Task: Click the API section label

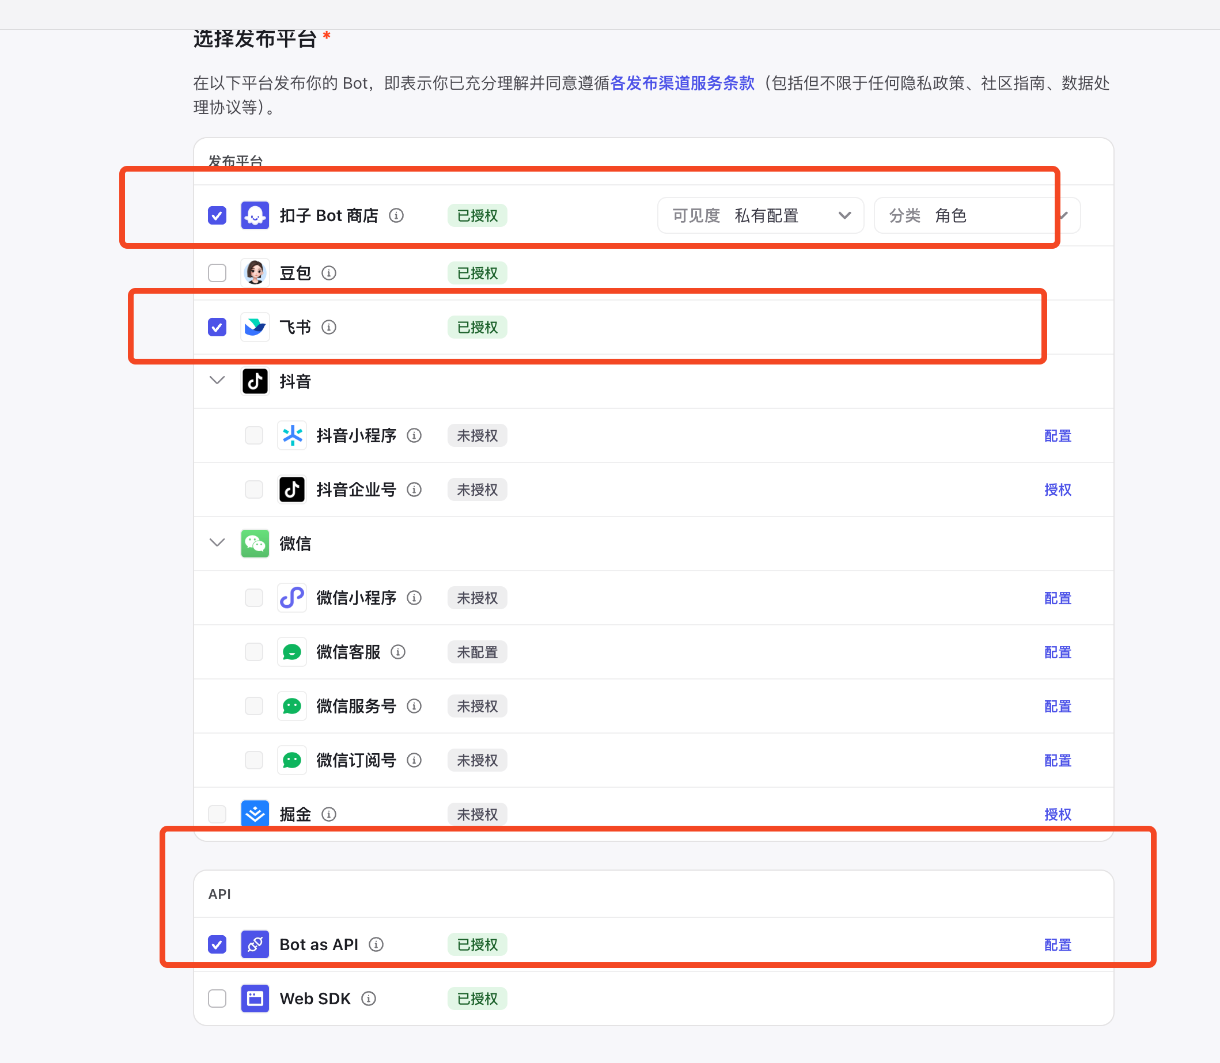Action: 219,894
